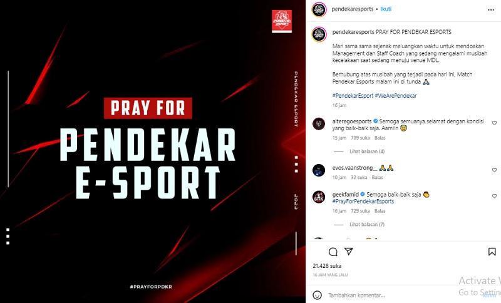Follow the account via Ikuti
501x303 pixels.
click(386, 9)
